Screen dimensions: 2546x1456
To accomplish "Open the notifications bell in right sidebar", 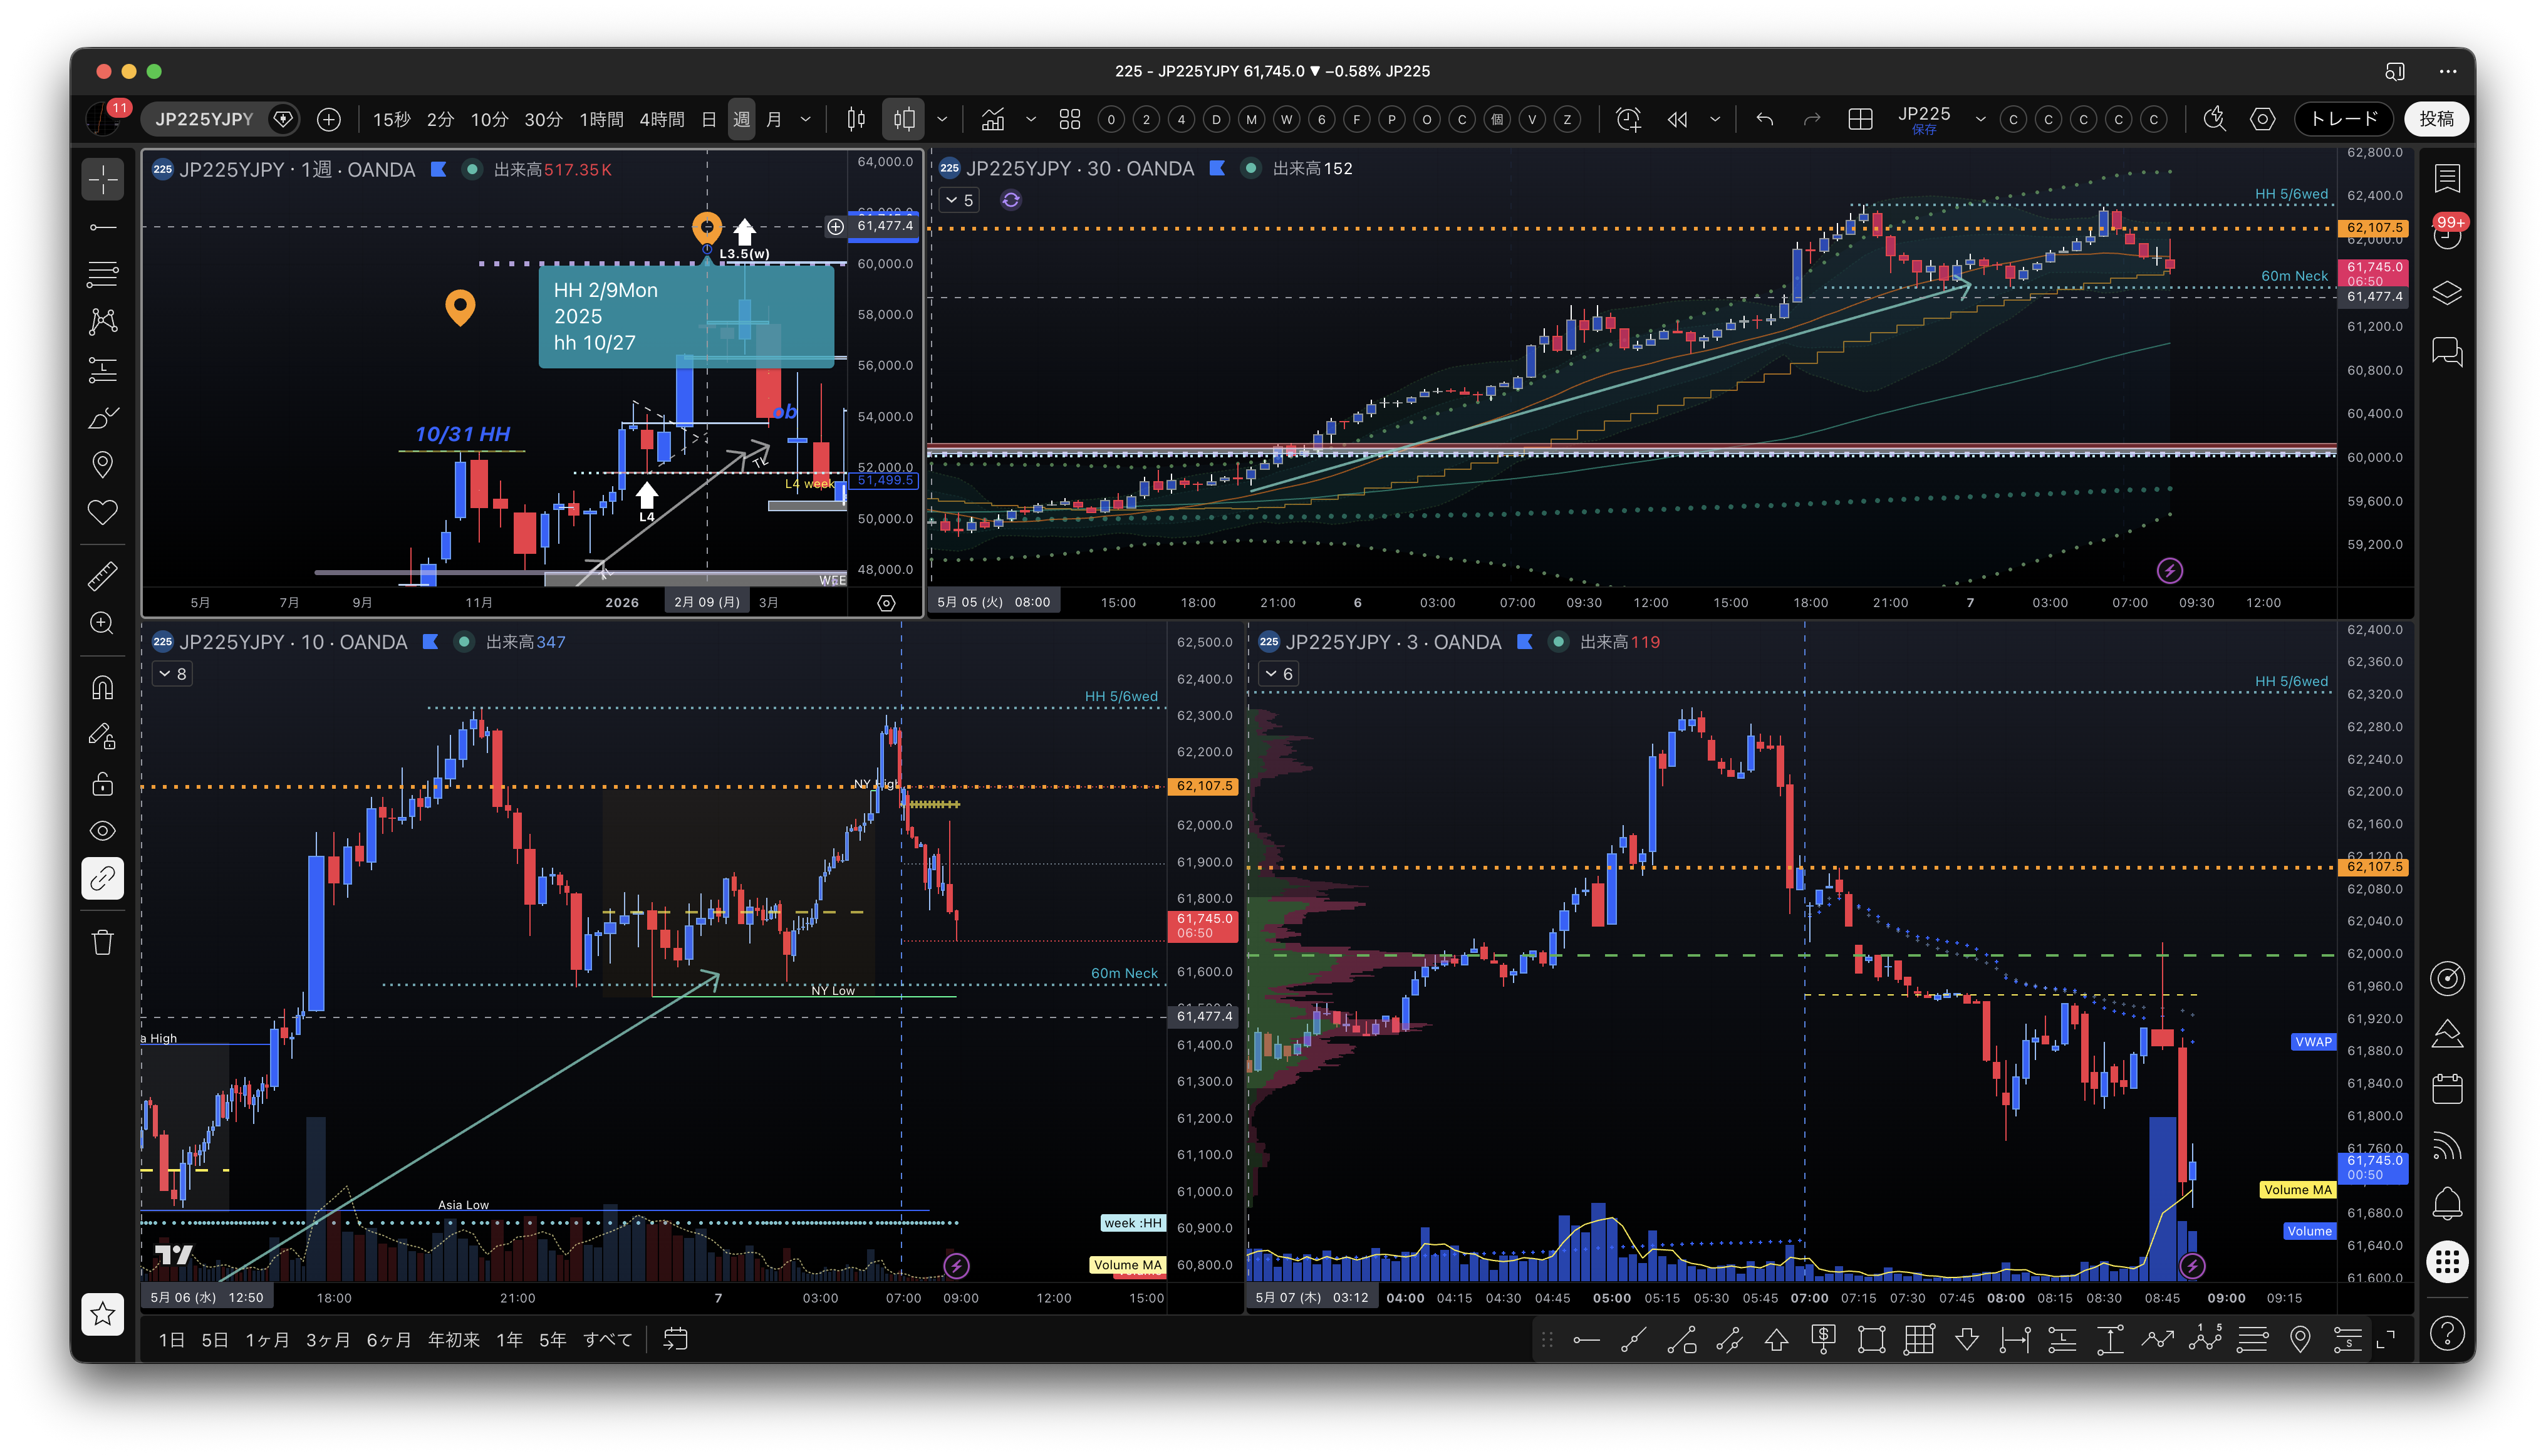I will [2446, 1203].
